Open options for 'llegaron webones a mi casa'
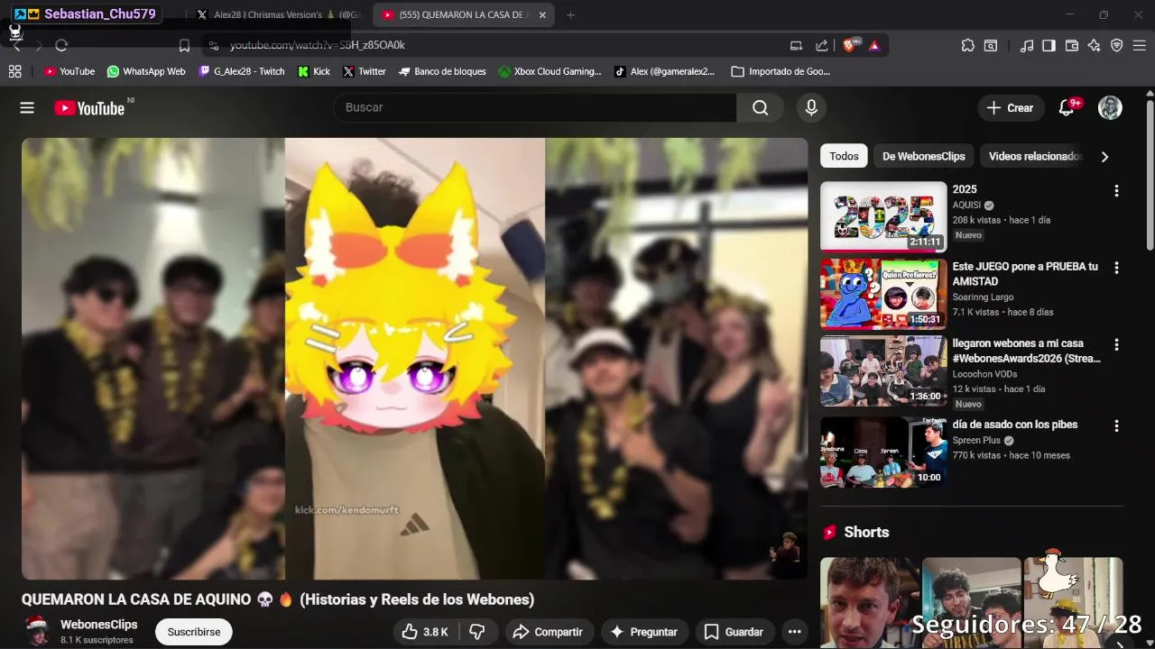Viewport: 1155px width, 649px height. click(1116, 344)
